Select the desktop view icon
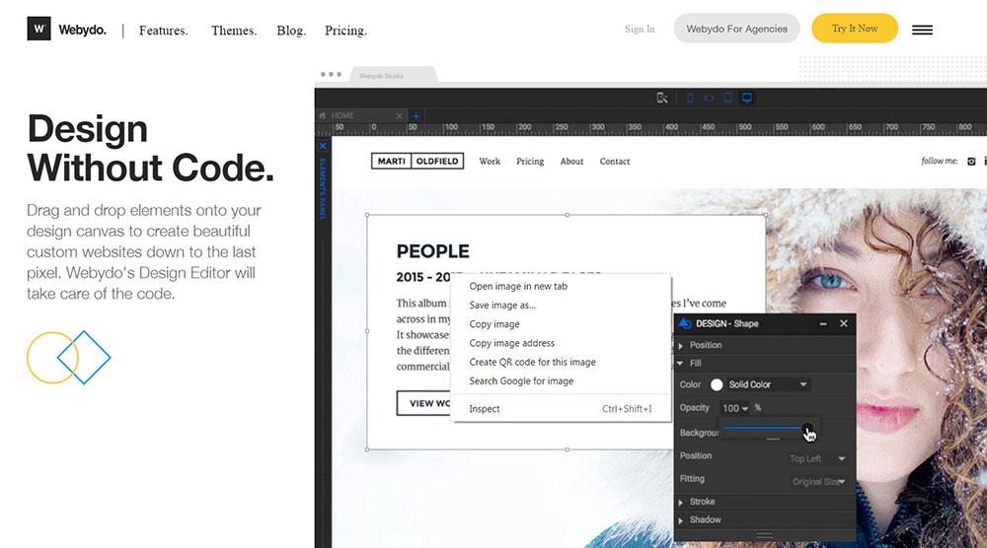 tap(747, 98)
